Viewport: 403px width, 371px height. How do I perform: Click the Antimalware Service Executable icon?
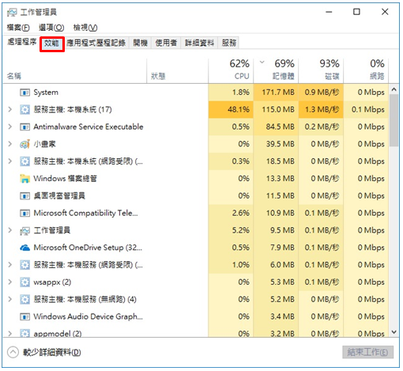24,127
